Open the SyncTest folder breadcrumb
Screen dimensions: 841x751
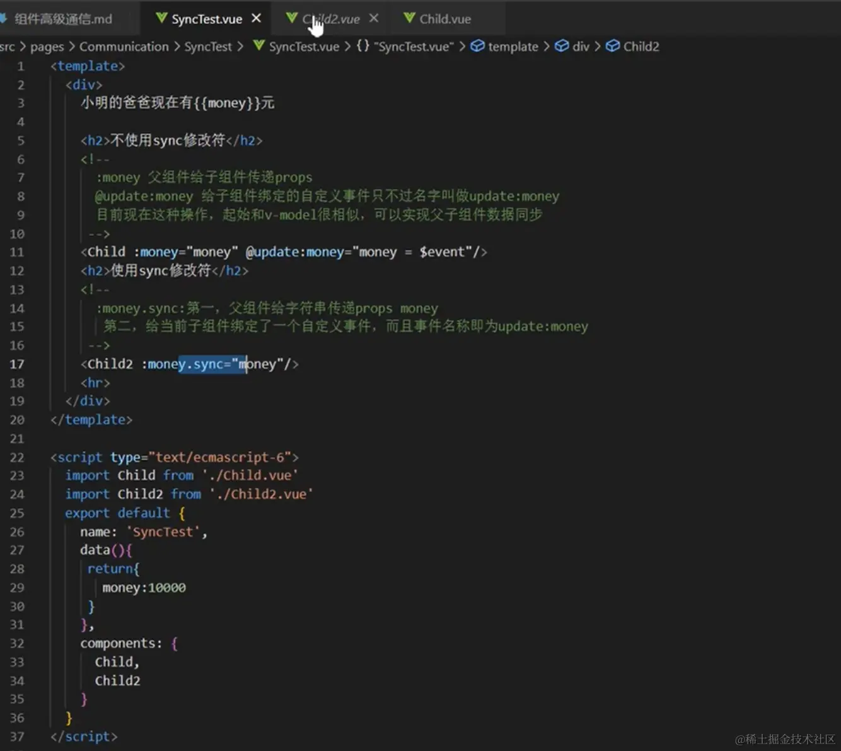(208, 47)
